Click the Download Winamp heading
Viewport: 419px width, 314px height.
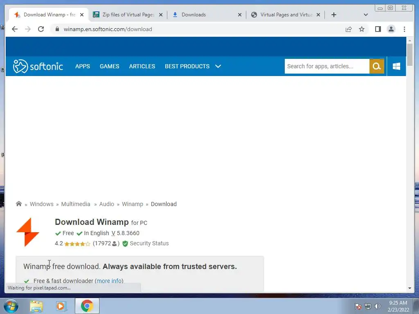click(x=92, y=222)
